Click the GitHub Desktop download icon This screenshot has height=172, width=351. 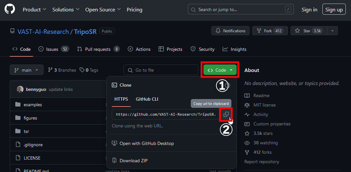114,143
